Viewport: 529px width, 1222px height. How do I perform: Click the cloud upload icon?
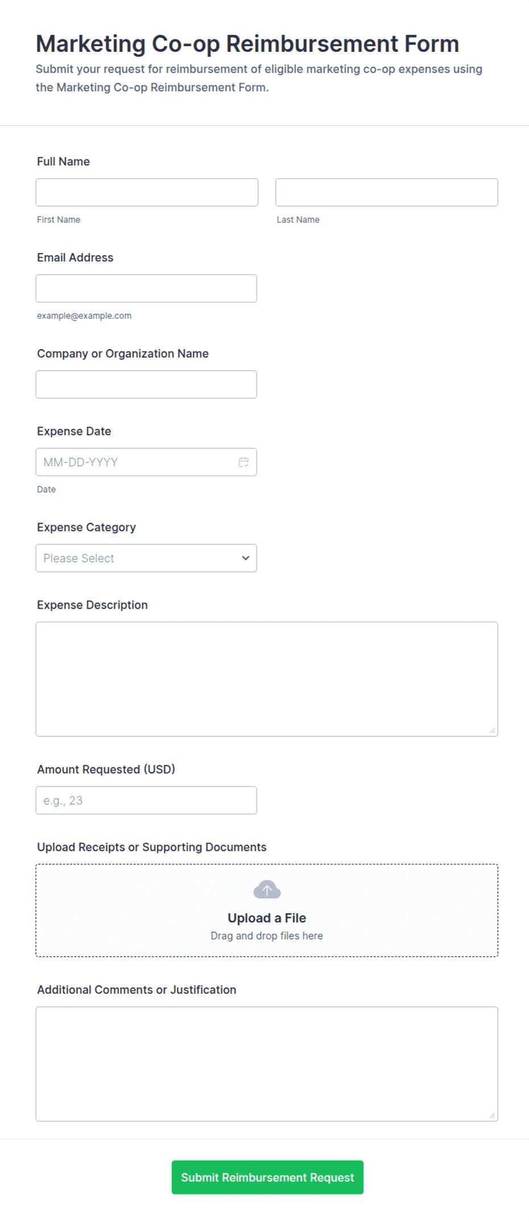(x=267, y=889)
